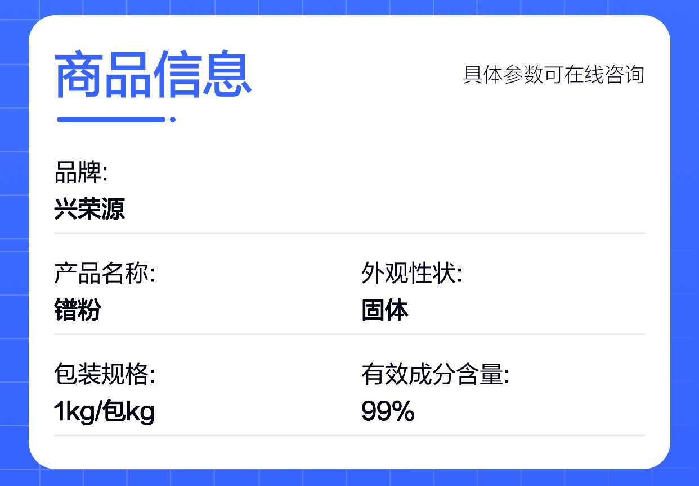Image resolution: width=699 pixels, height=486 pixels.
Task: Click the product name value 锆粉
Action: click(78, 310)
